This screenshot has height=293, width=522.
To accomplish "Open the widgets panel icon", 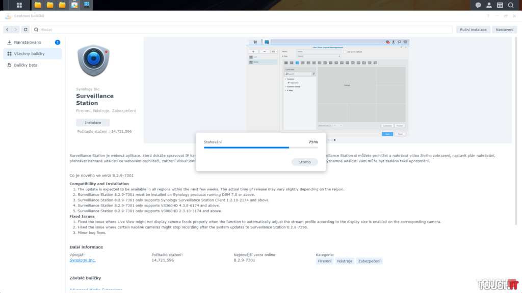I will pos(500,5).
